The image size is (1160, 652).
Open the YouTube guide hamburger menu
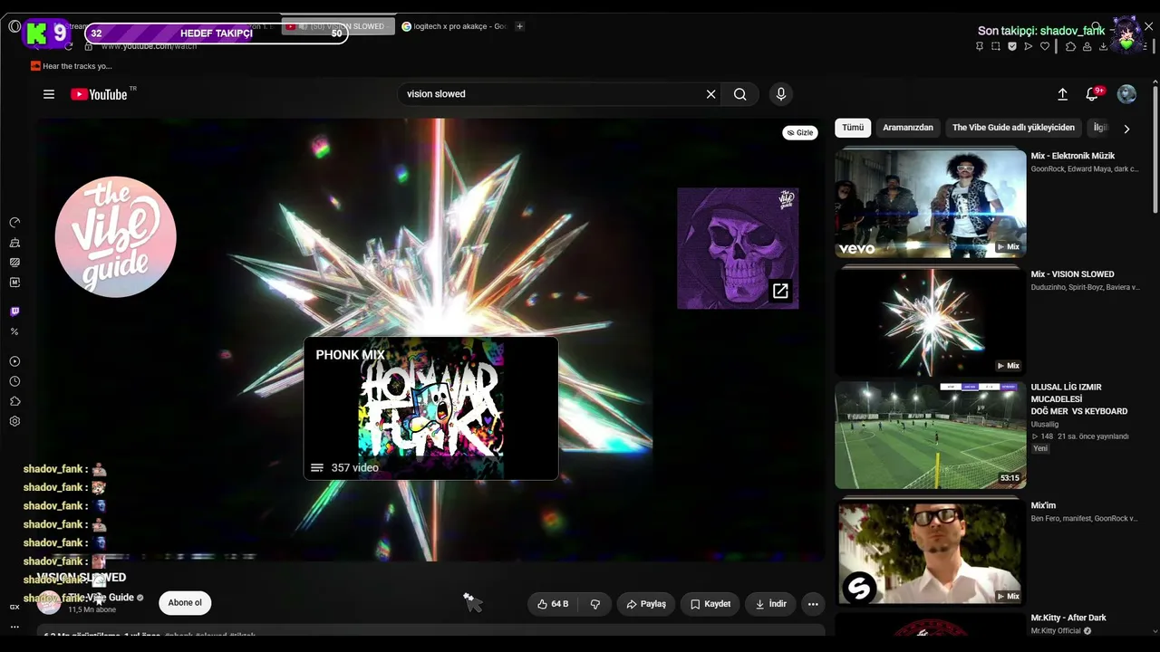coord(49,94)
